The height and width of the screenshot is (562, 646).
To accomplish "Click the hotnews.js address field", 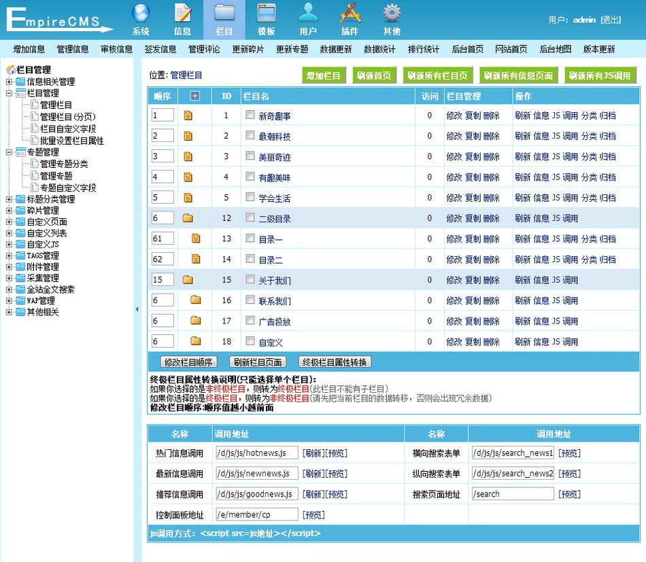I will tap(257, 453).
